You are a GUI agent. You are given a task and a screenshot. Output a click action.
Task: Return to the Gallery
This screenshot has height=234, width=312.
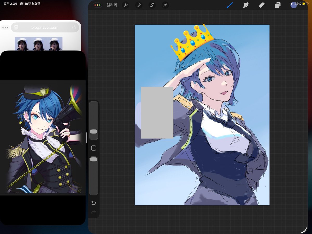112,5
